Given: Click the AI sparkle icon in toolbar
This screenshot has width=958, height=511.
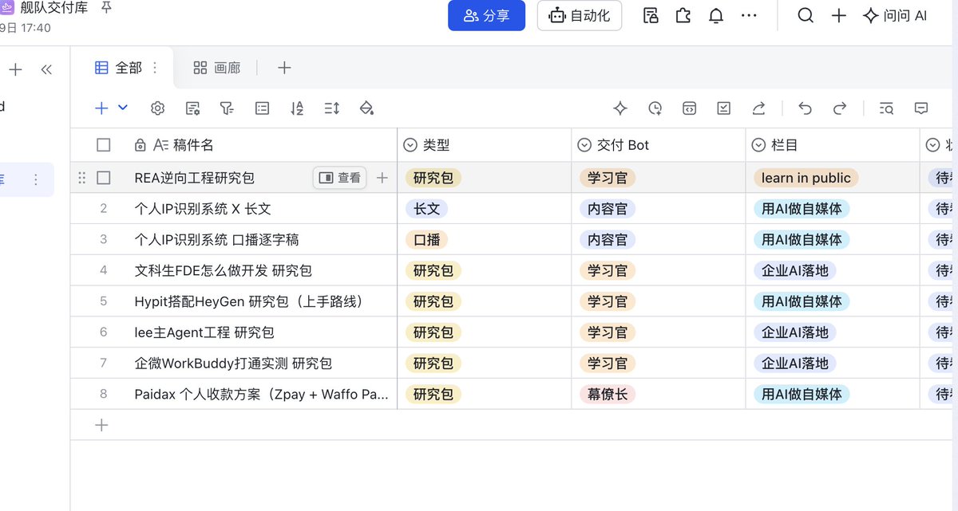Looking at the screenshot, I should pyautogui.click(x=620, y=108).
